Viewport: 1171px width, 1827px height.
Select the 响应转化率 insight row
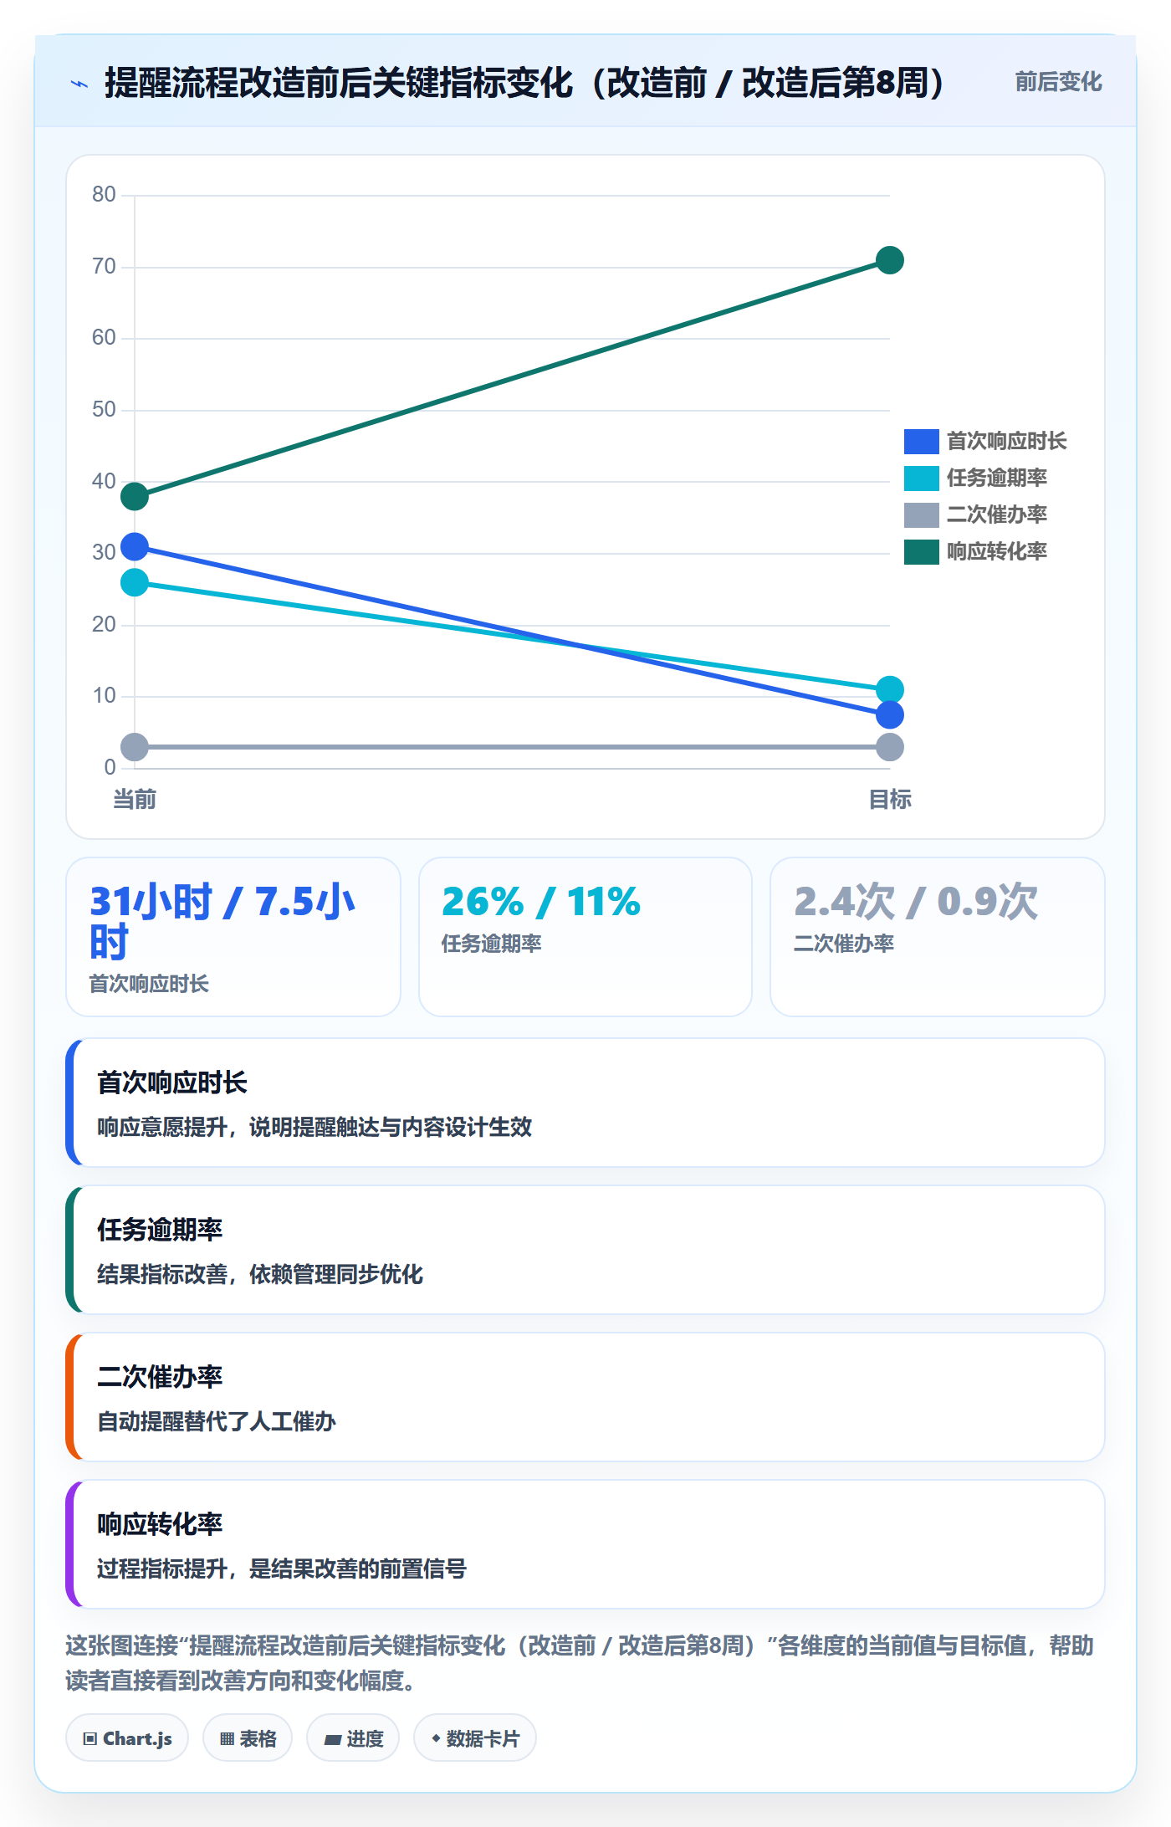coord(585,1544)
